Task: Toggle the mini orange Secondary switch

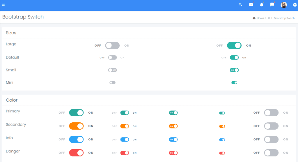Action: click(222, 126)
